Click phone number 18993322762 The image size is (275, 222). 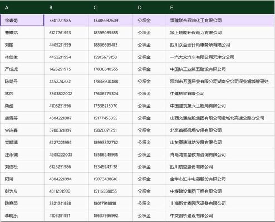(x=111, y=143)
